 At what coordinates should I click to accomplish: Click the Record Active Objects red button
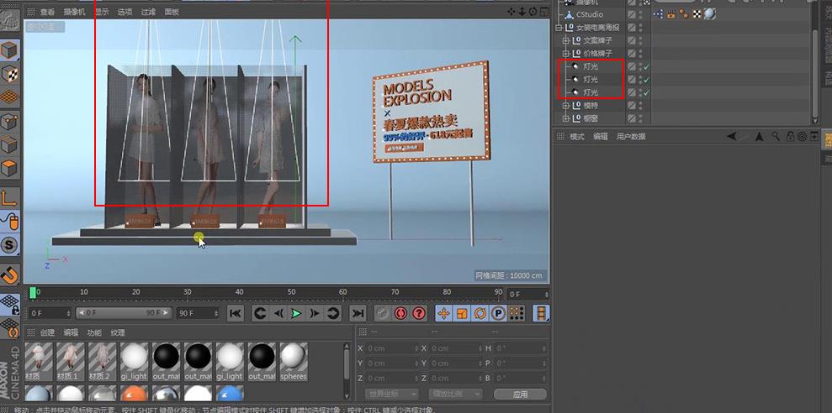[x=400, y=313]
